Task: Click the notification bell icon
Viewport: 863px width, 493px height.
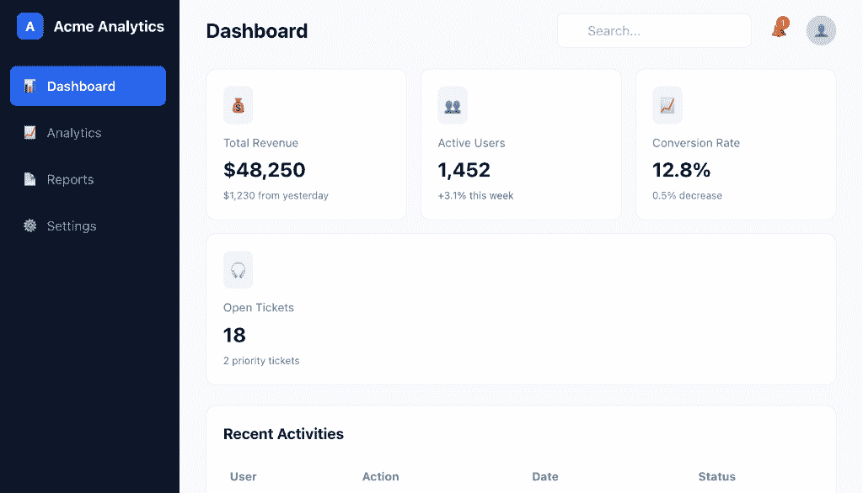Action: (x=780, y=28)
